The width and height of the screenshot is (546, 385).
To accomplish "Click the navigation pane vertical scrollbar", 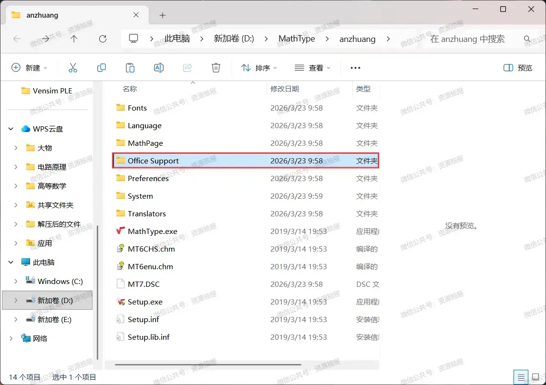I will coord(97,293).
